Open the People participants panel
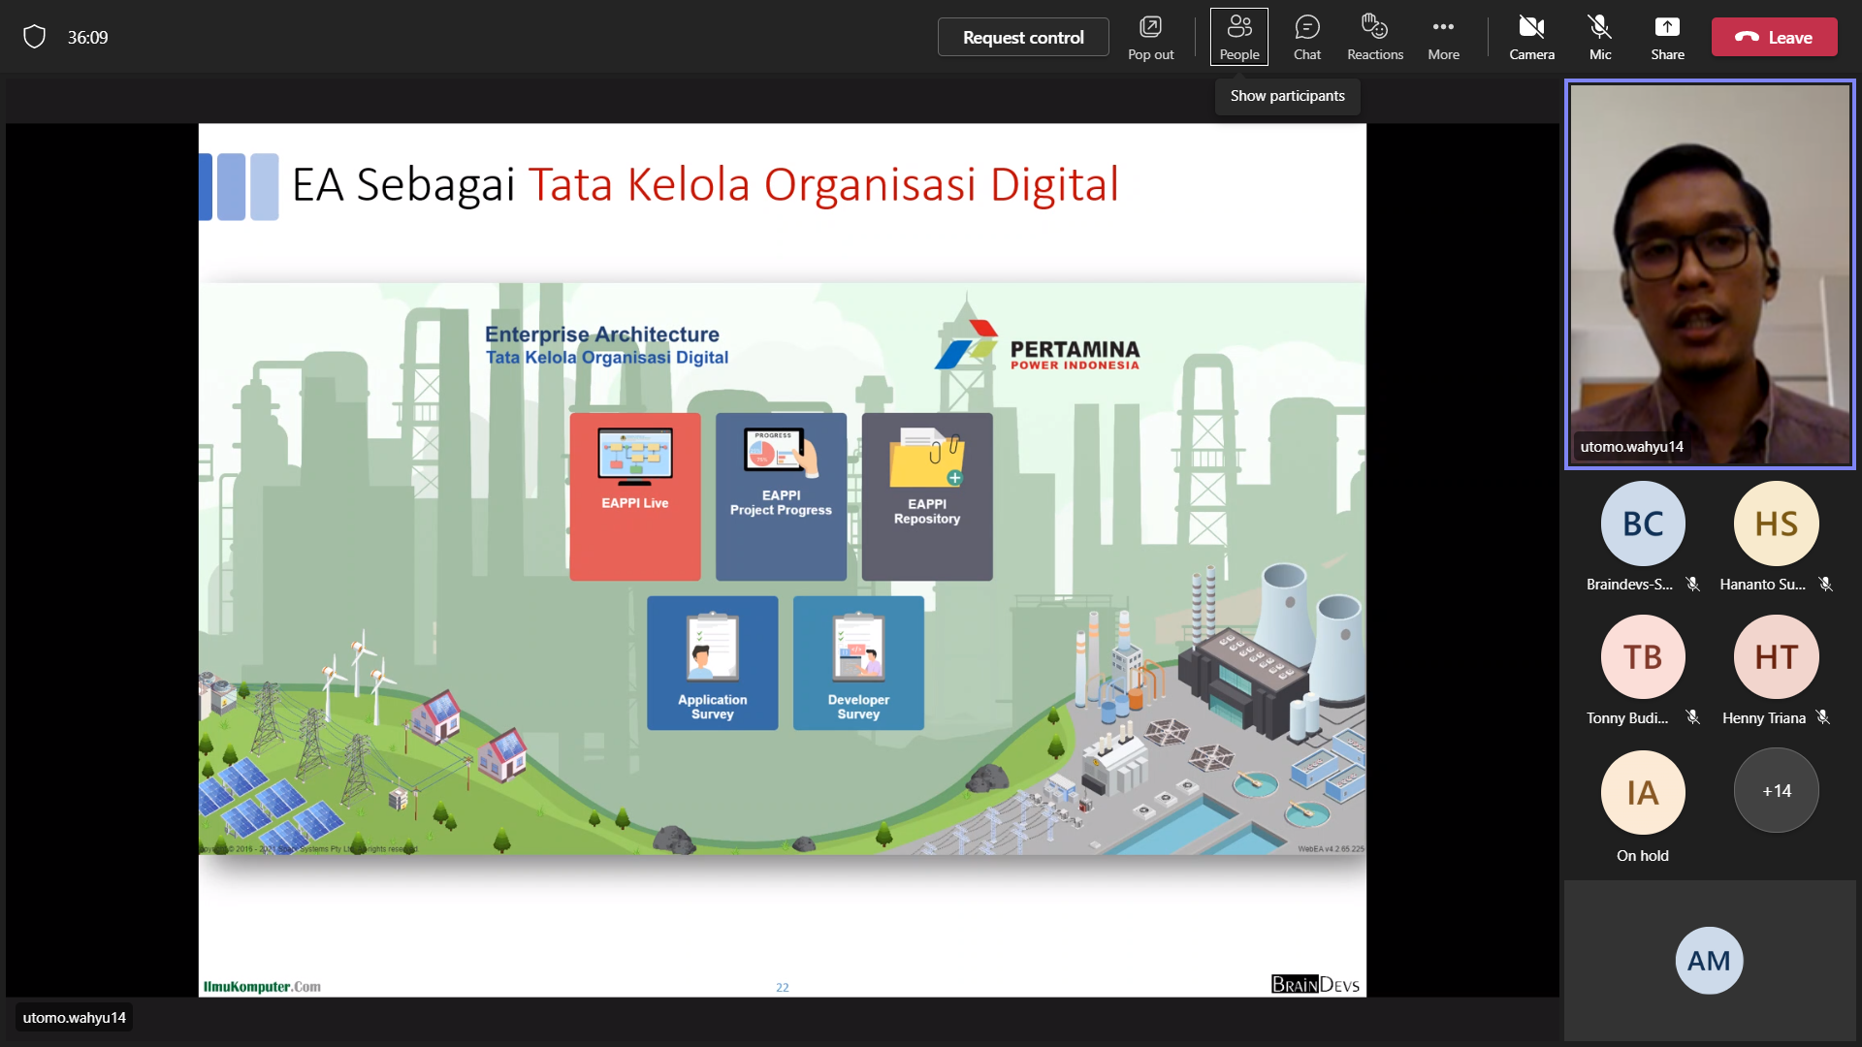This screenshot has height=1047, width=1862. (x=1238, y=37)
